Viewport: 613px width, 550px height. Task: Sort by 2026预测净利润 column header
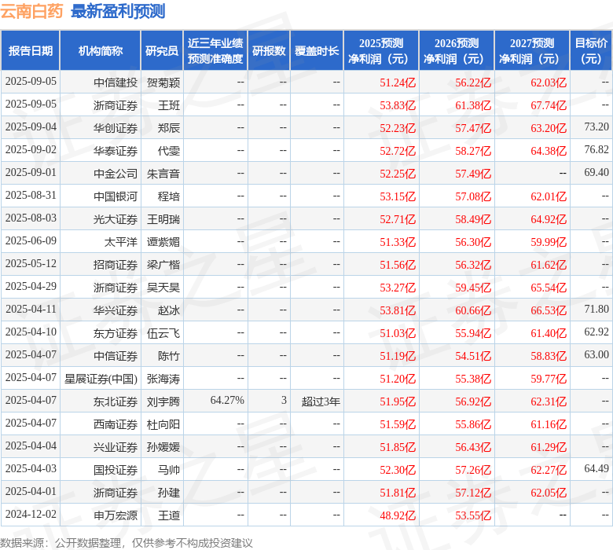click(x=456, y=51)
